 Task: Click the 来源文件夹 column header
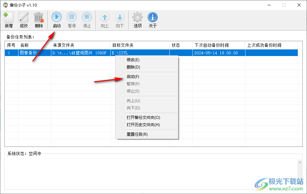81,45
